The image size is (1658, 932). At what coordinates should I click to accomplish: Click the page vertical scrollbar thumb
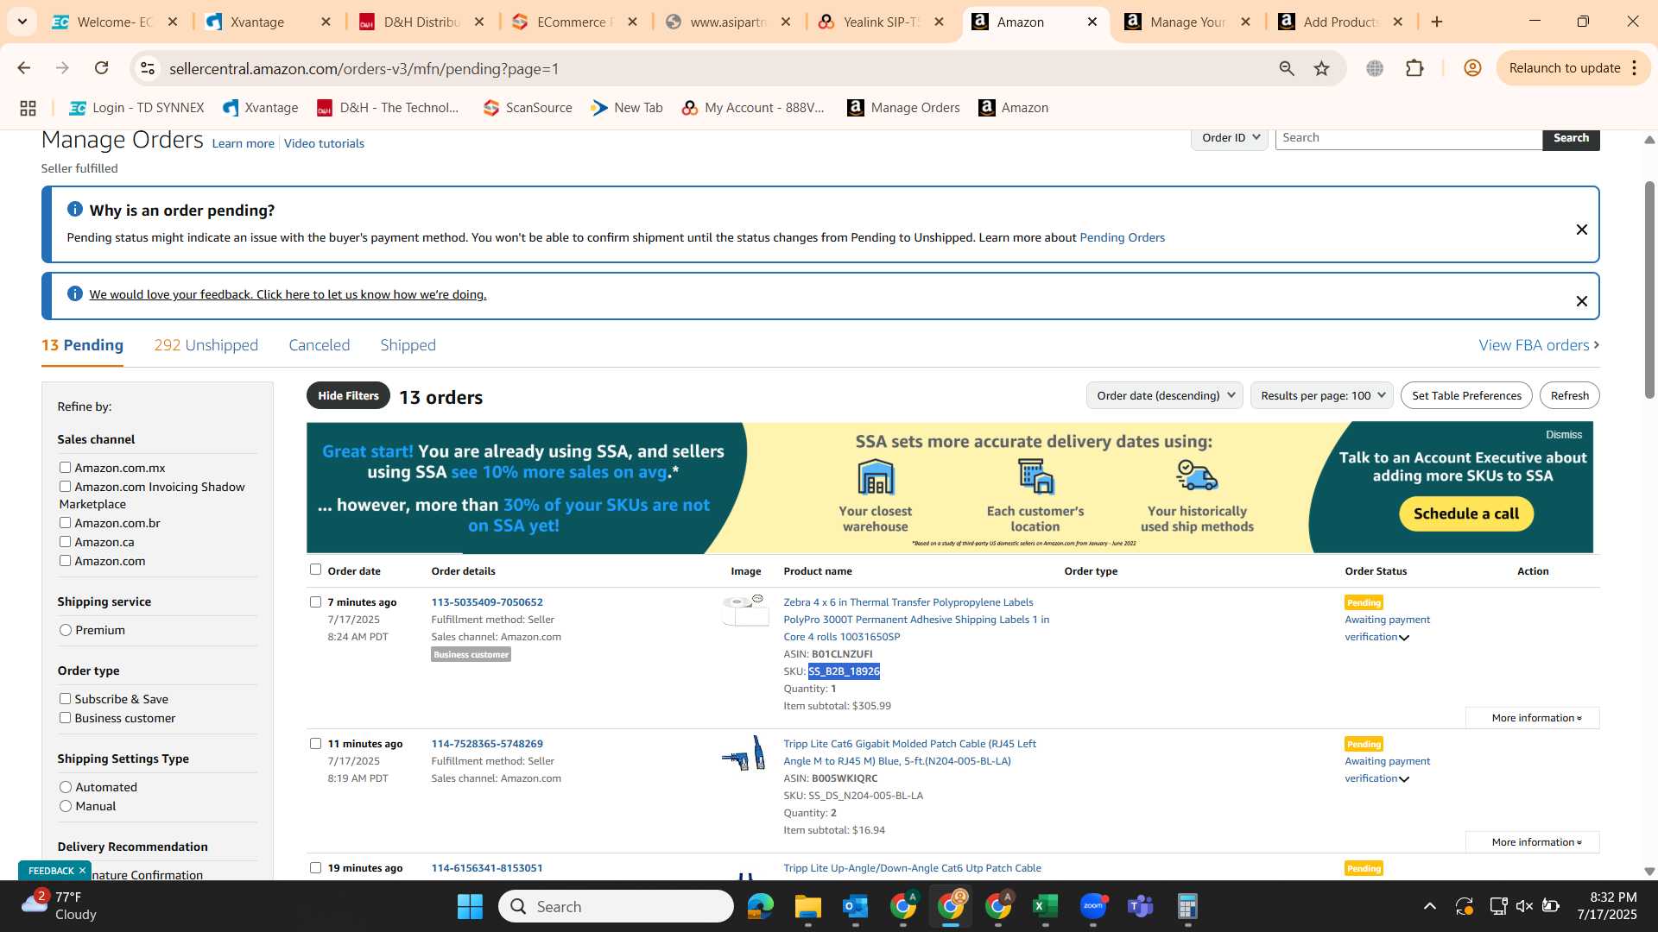pyautogui.click(x=1649, y=289)
